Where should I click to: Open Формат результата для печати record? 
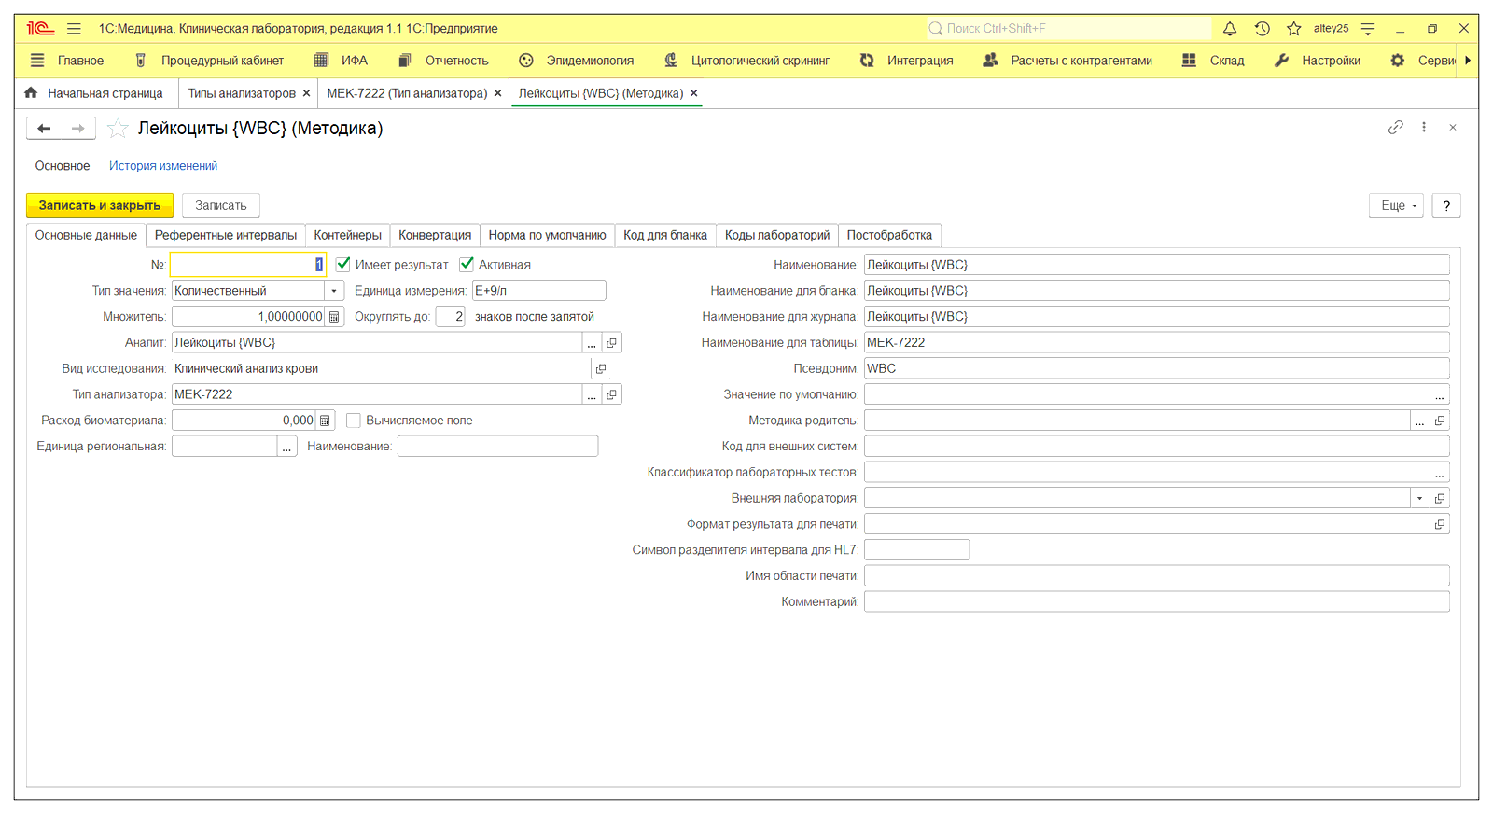pyautogui.click(x=1440, y=525)
